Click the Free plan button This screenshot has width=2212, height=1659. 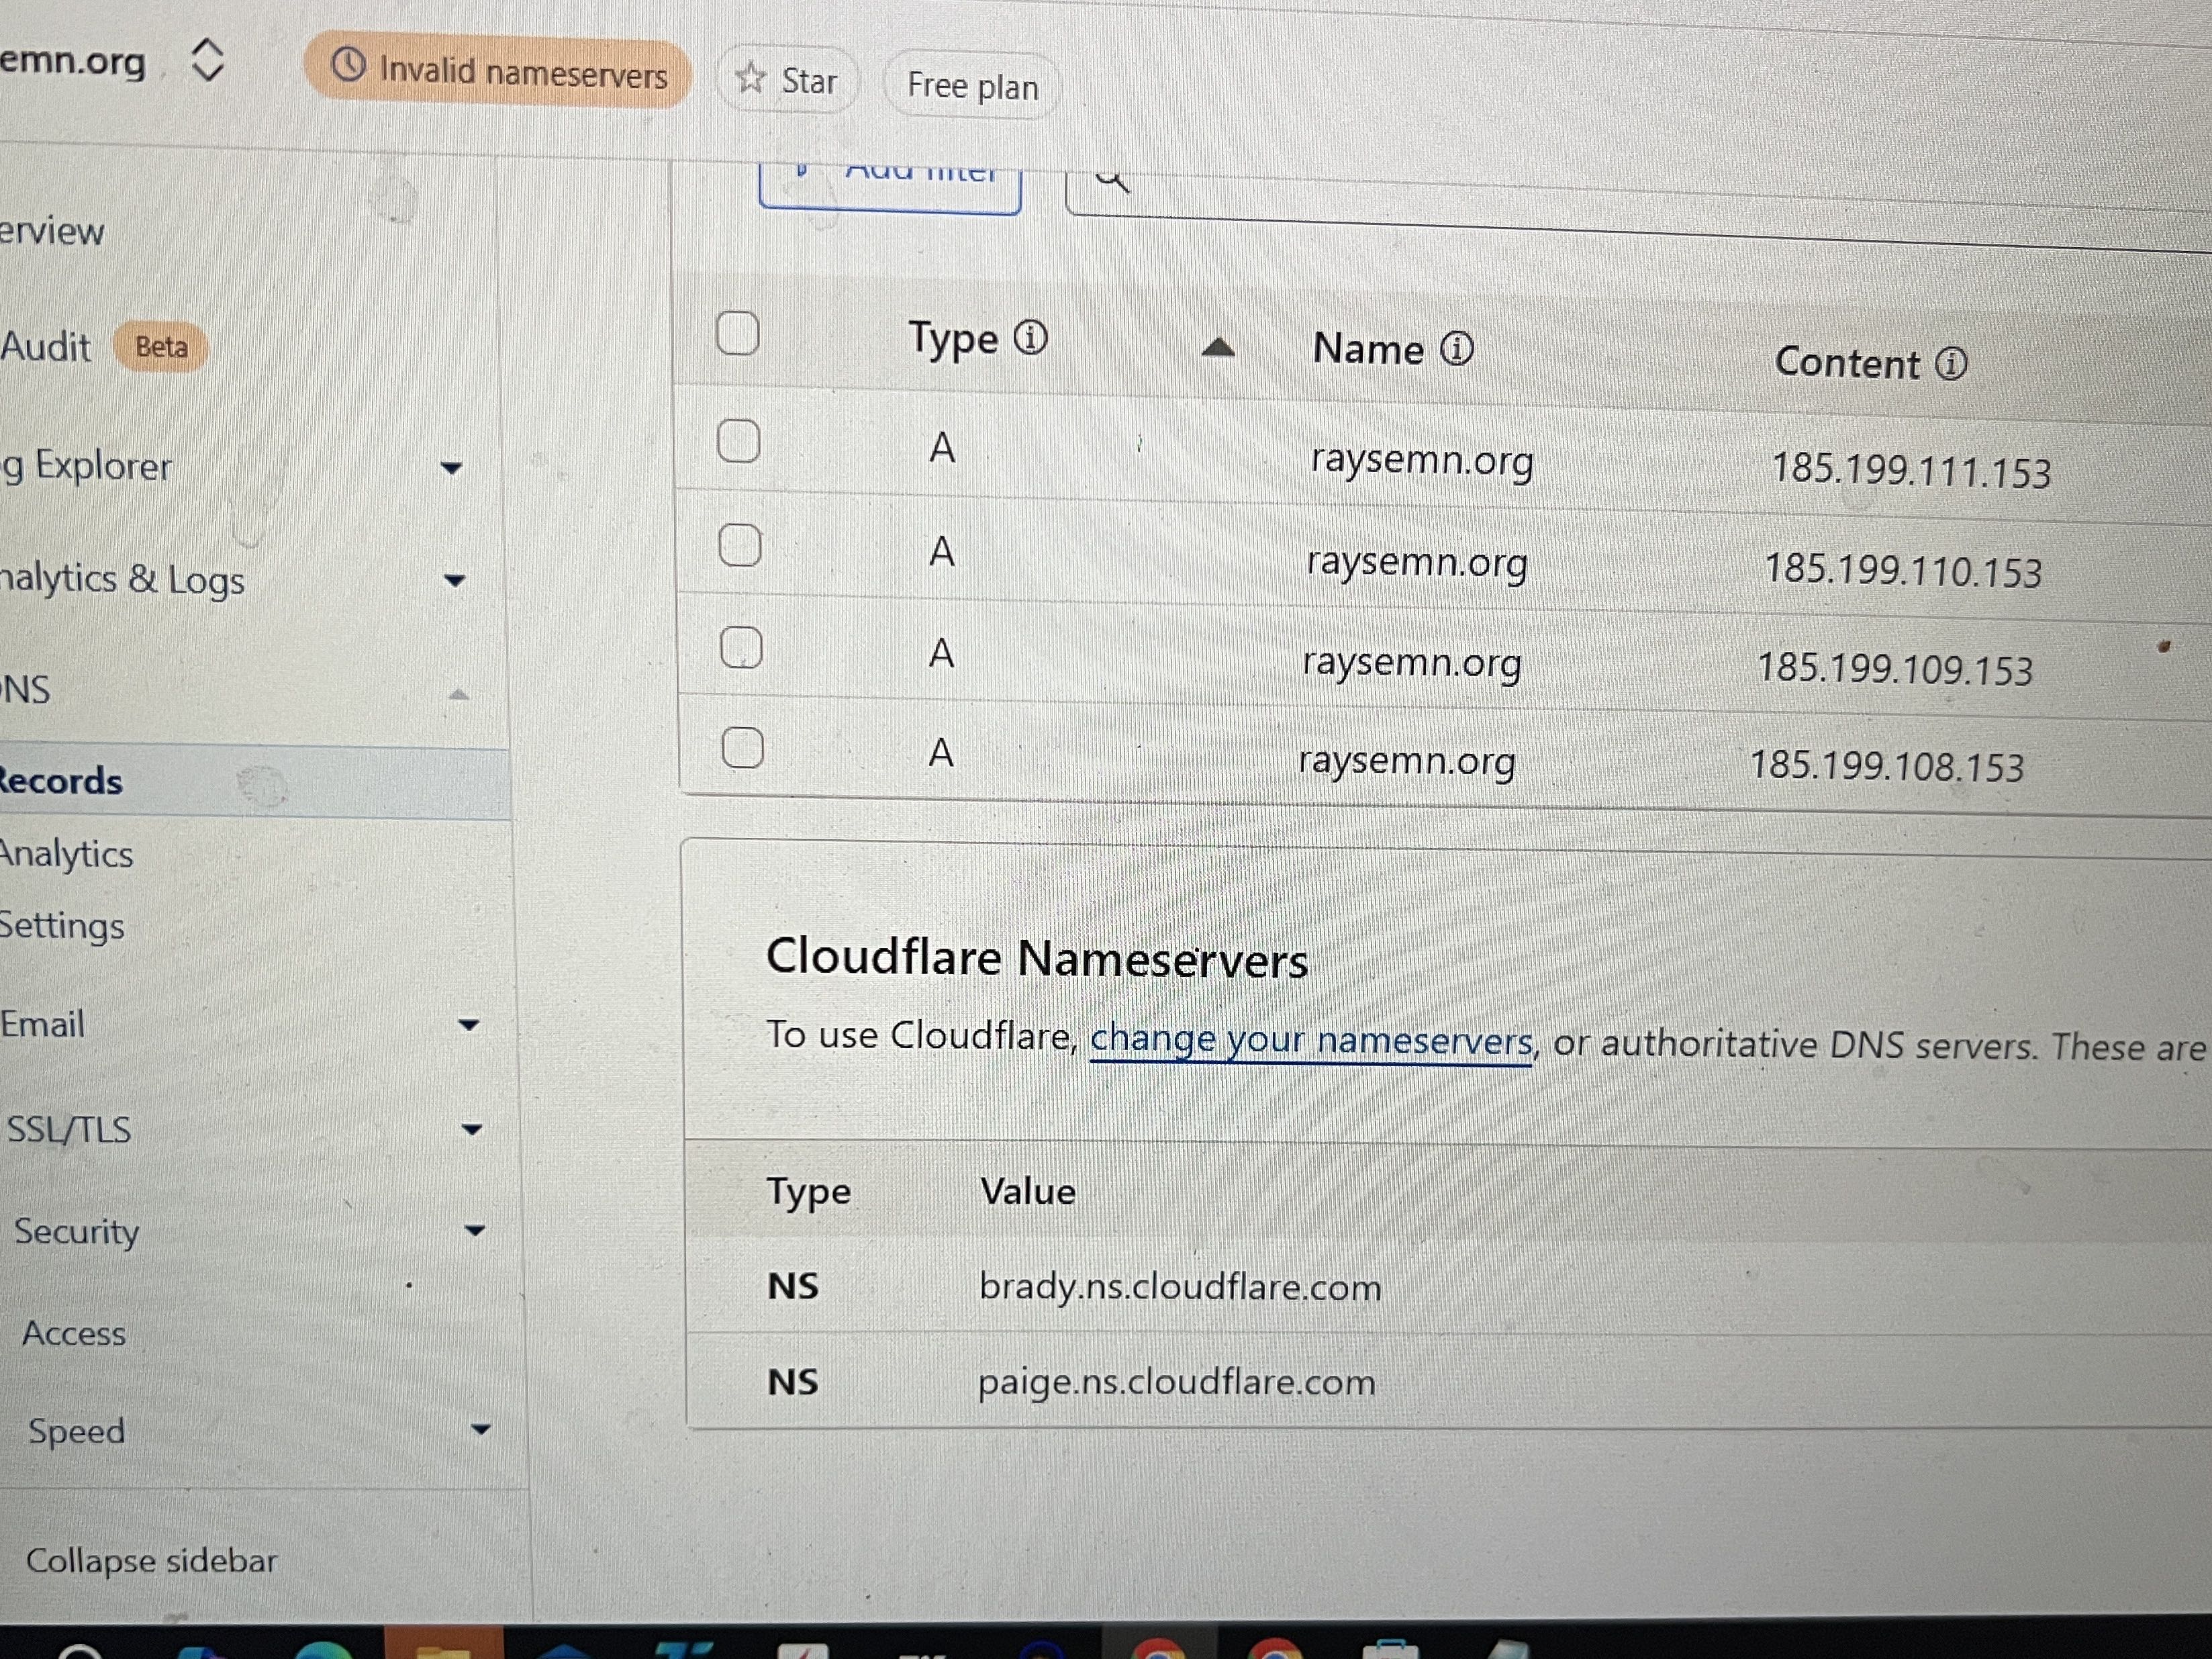(x=972, y=86)
